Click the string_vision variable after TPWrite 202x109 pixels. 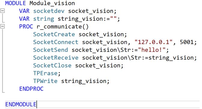click(84, 81)
